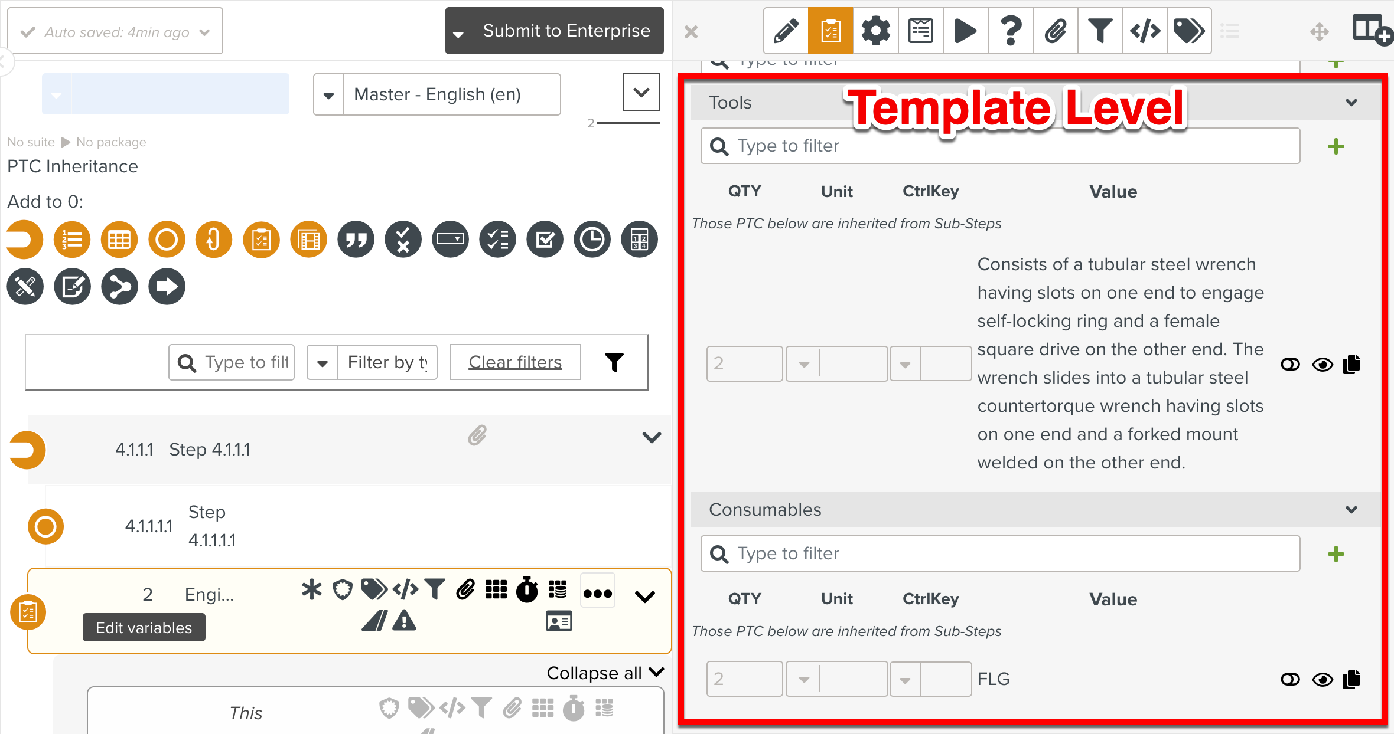Click the Clear filters link
This screenshot has width=1394, height=734.
click(x=515, y=362)
